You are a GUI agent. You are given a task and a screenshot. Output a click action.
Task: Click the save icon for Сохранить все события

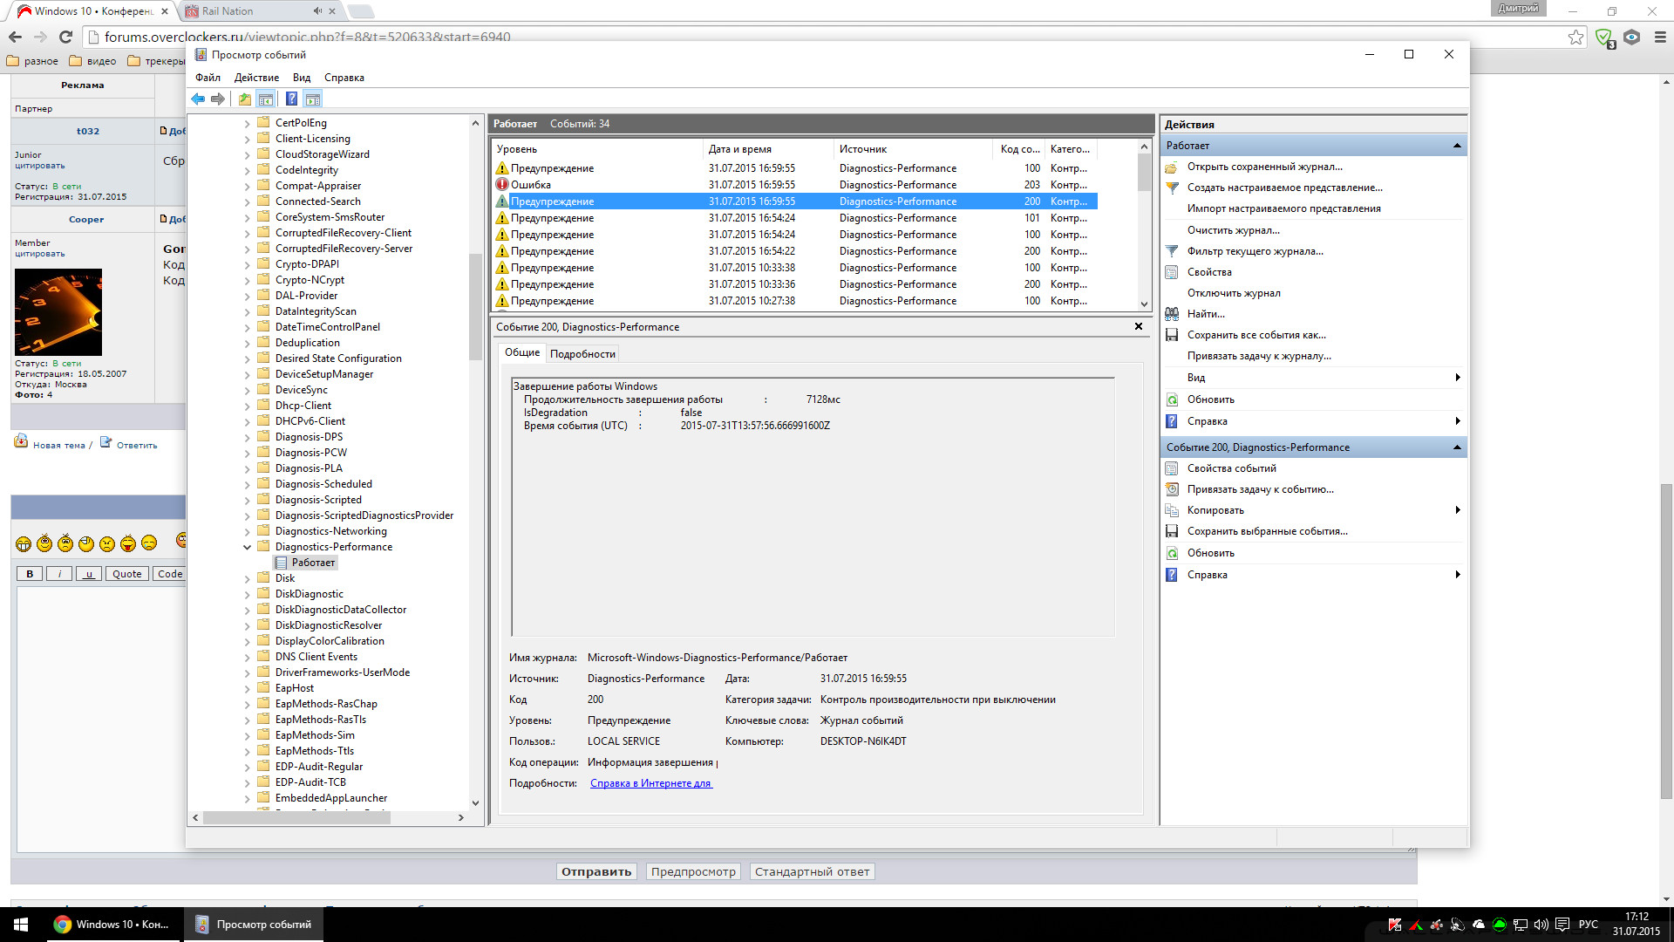pos(1172,335)
